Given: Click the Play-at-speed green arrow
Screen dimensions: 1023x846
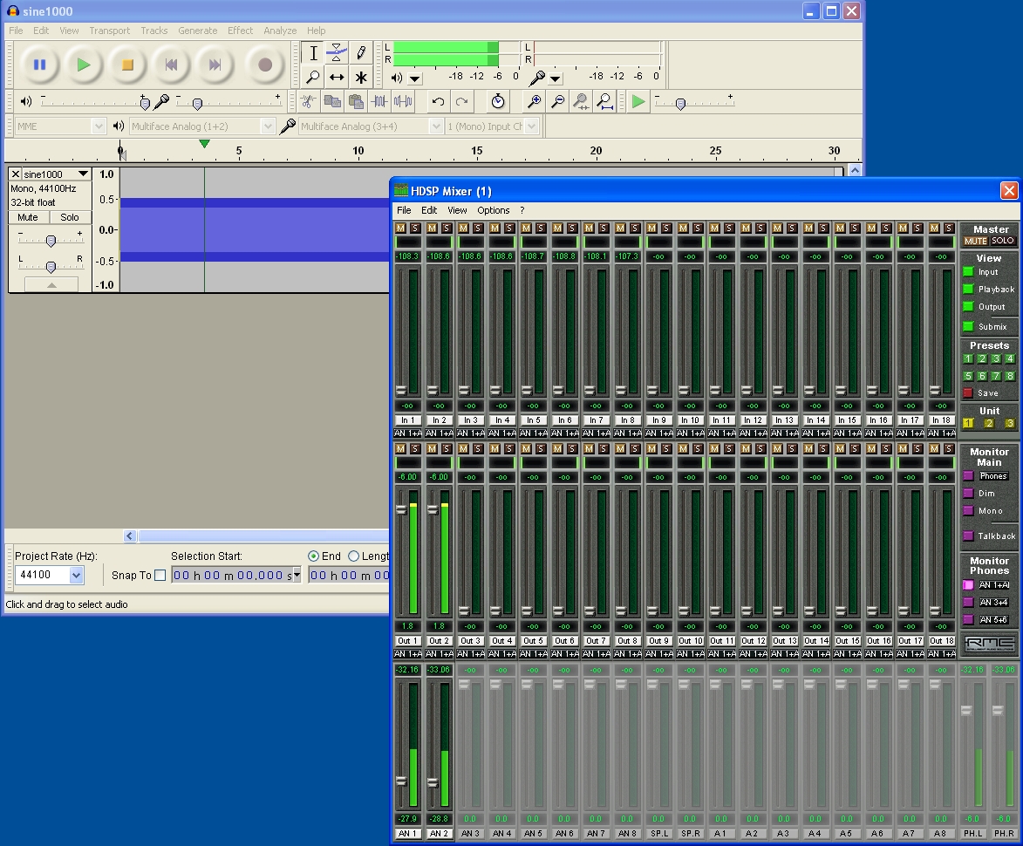Looking at the screenshot, I should 638,101.
